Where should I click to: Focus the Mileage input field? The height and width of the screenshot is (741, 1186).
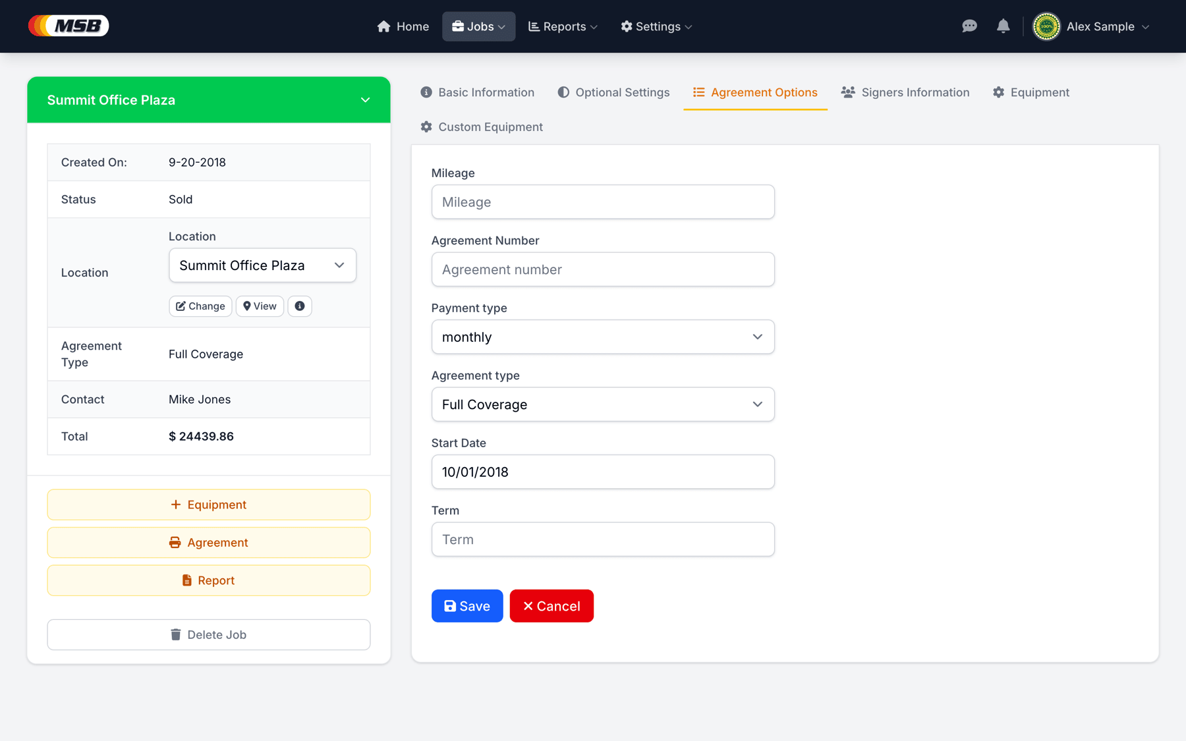[x=603, y=202]
